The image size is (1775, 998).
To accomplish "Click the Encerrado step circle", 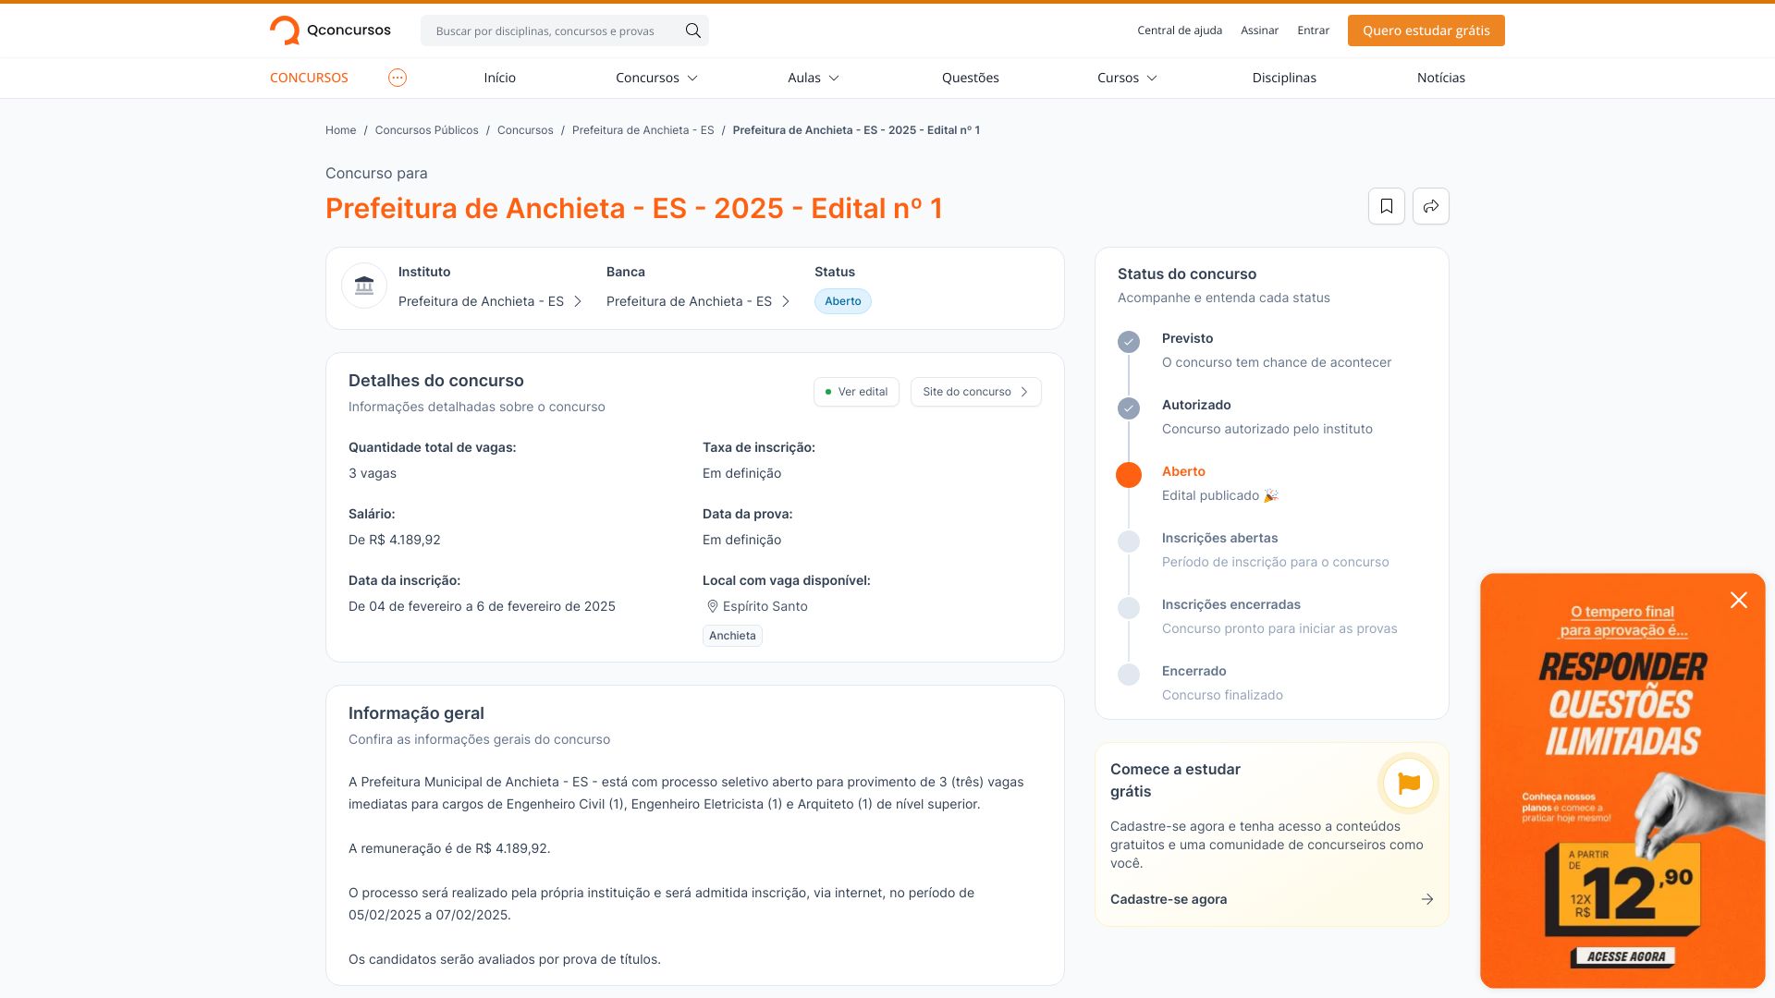I will pos(1129,675).
